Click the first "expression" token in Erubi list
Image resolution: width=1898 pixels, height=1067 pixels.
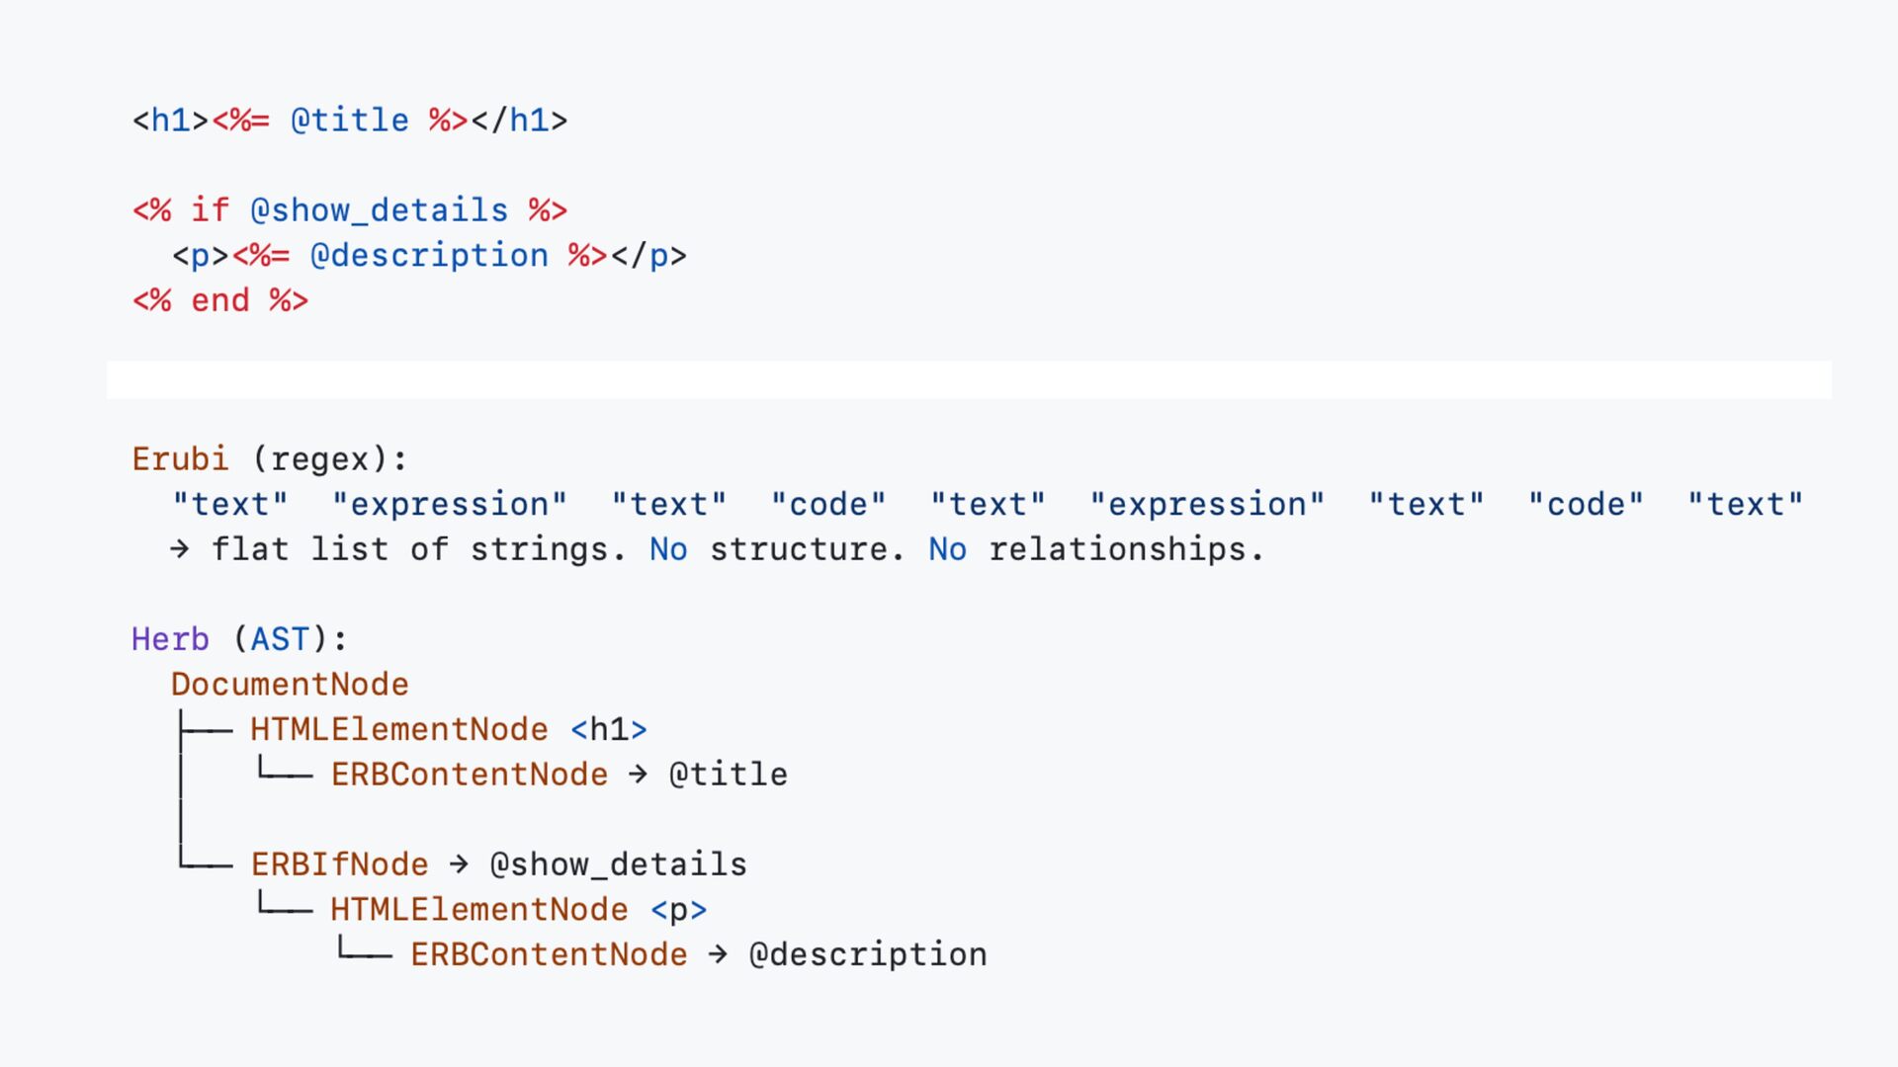[x=450, y=505]
